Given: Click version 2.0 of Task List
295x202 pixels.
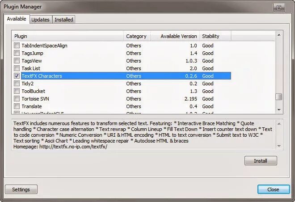Looking at the screenshot, I should point(193,68).
